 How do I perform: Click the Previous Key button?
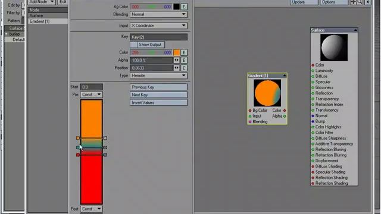click(x=158, y=87)
